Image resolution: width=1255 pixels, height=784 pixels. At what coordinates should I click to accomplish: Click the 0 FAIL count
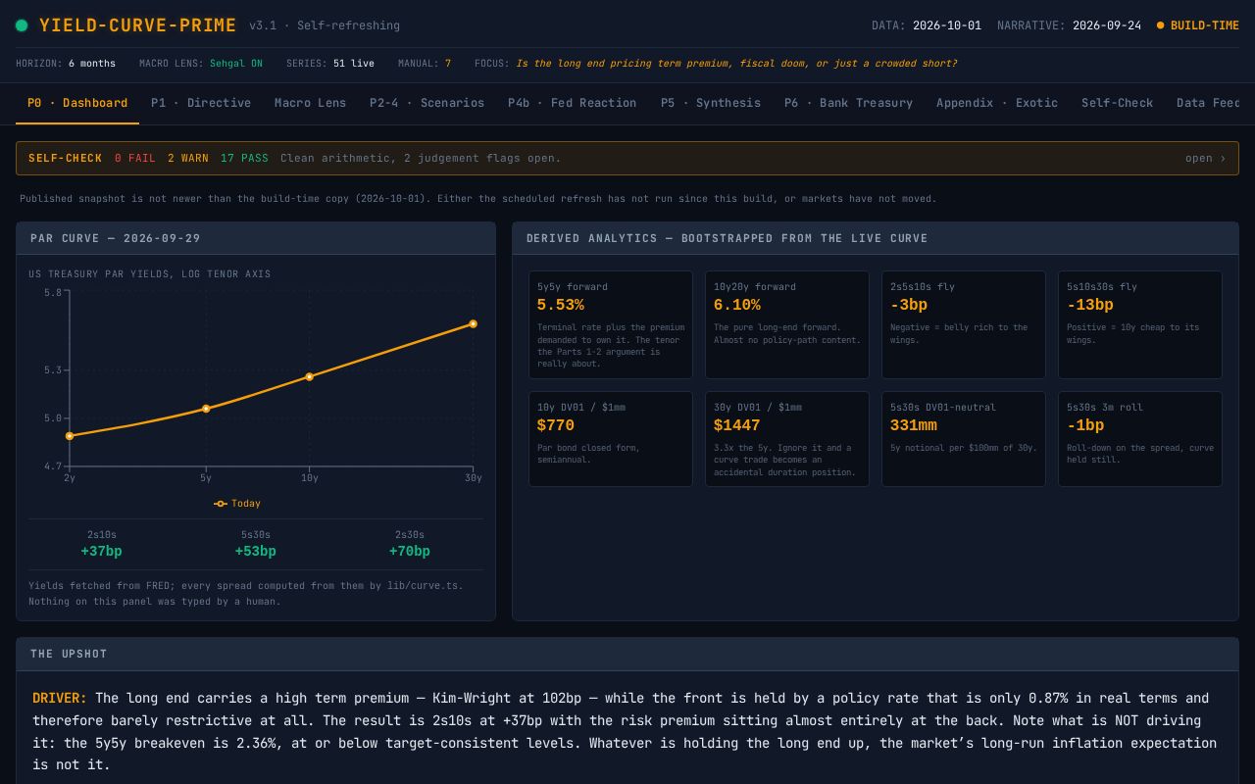tap(134, 158)
